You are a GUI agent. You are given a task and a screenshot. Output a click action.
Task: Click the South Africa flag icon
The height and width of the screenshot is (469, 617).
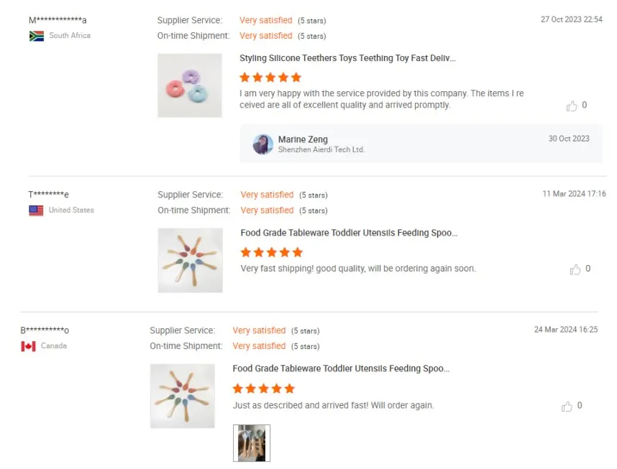point(37,36)
